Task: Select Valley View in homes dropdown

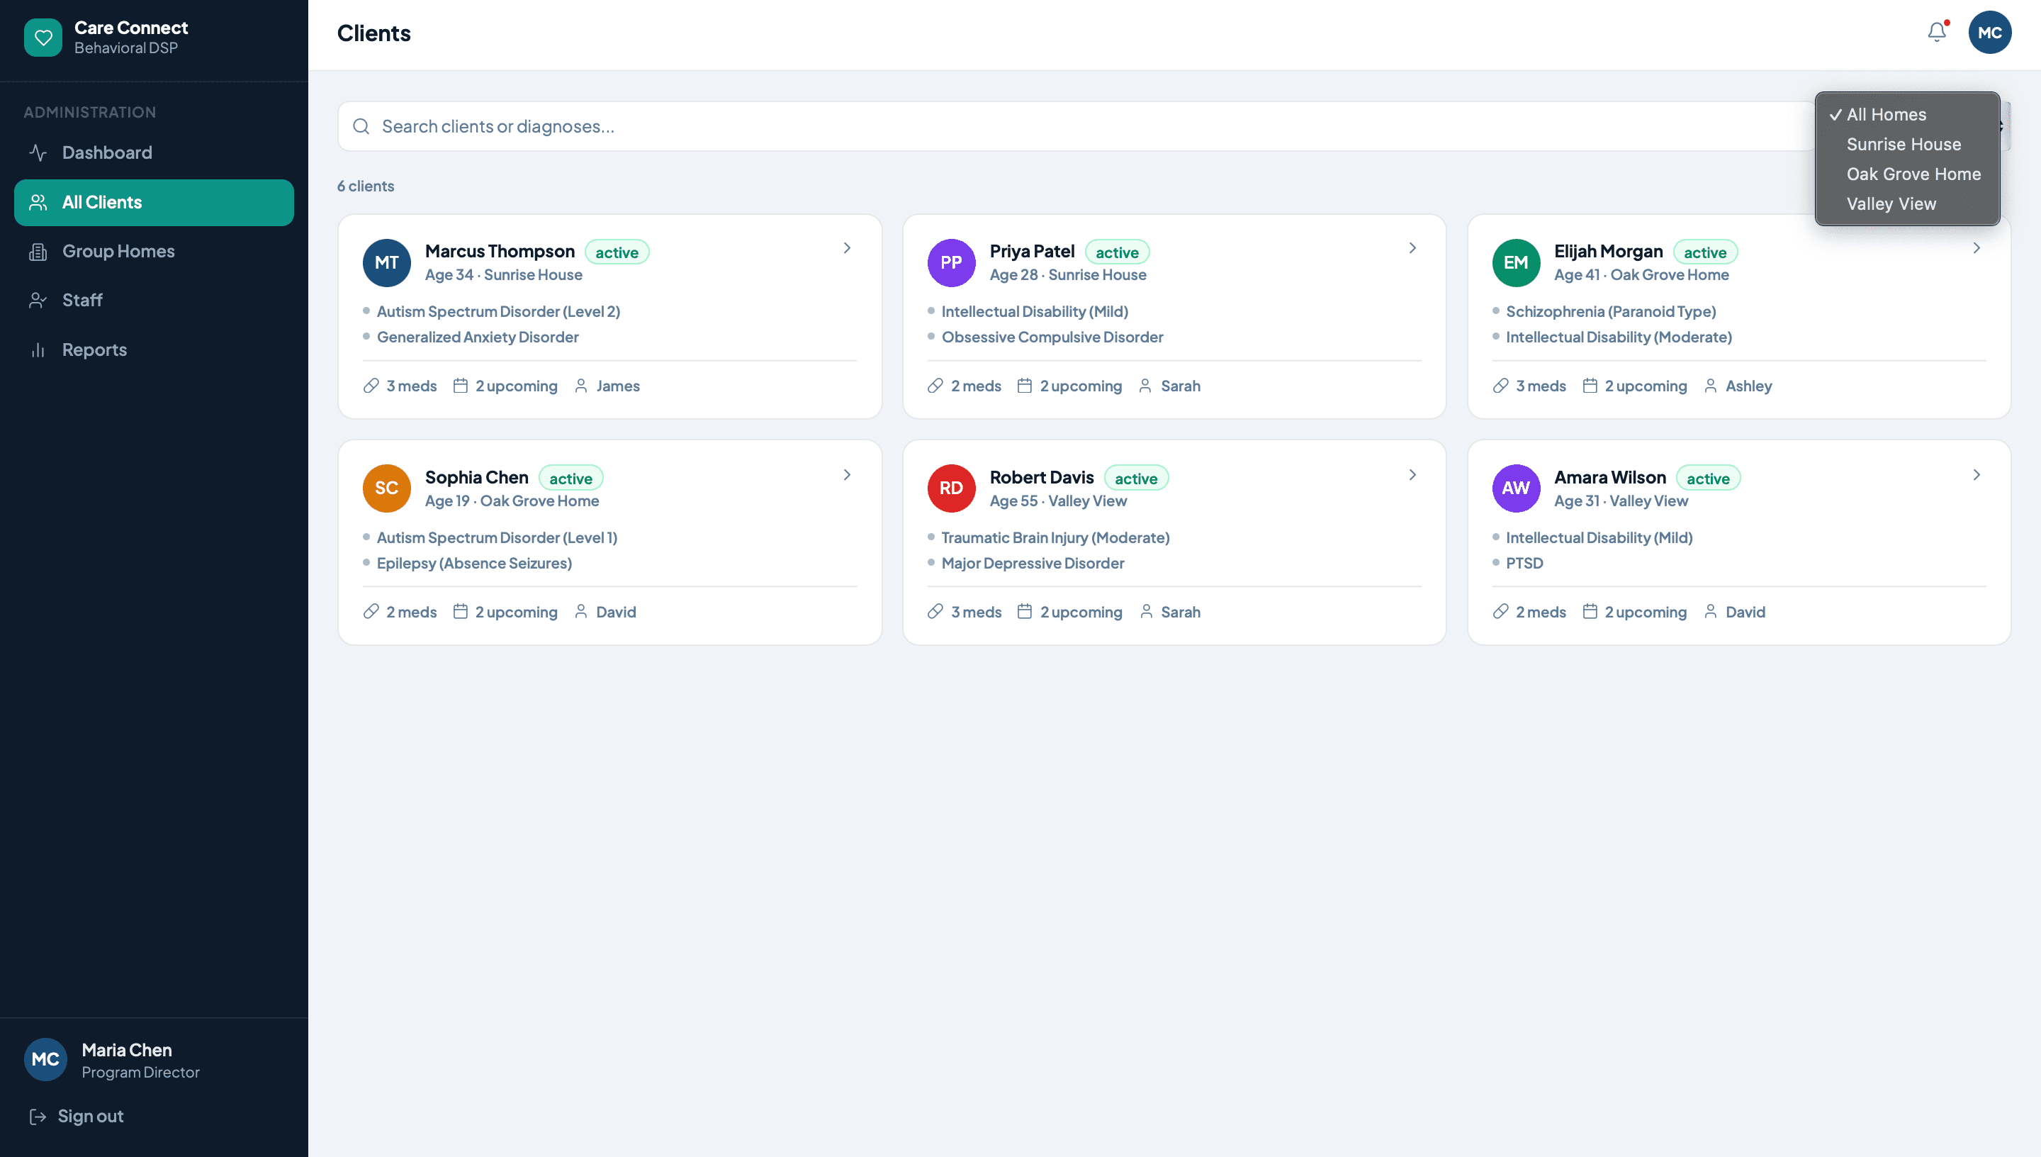Action: click(x=1908, y=204)
